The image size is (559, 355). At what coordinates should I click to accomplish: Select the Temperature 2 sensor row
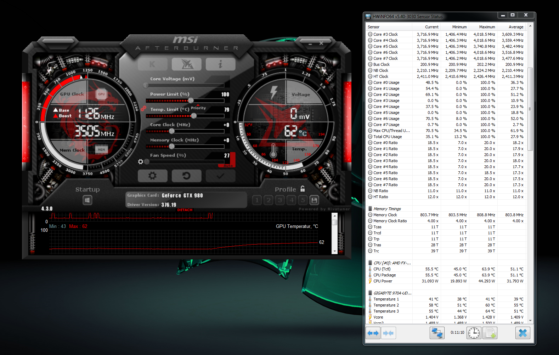point(446,305)
